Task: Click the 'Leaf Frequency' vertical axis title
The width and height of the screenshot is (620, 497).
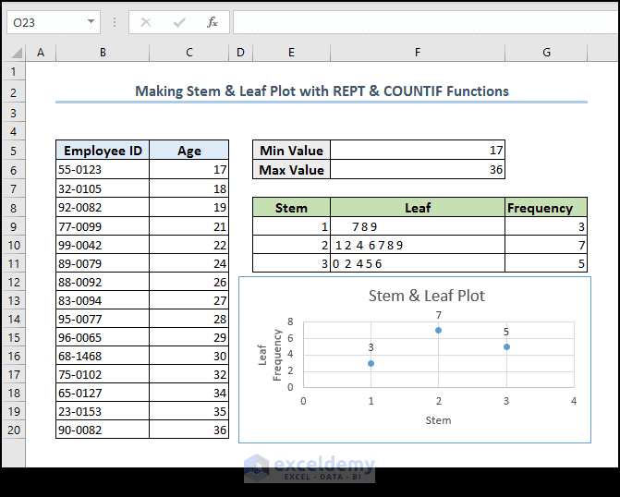Action: 270,355
